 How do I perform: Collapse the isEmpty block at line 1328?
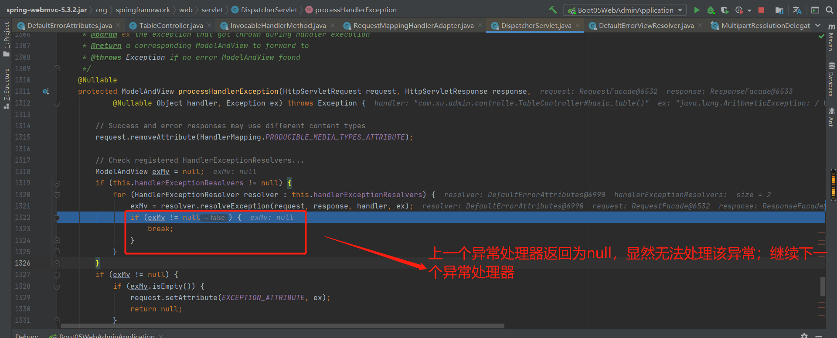click(x=57, y=287)
